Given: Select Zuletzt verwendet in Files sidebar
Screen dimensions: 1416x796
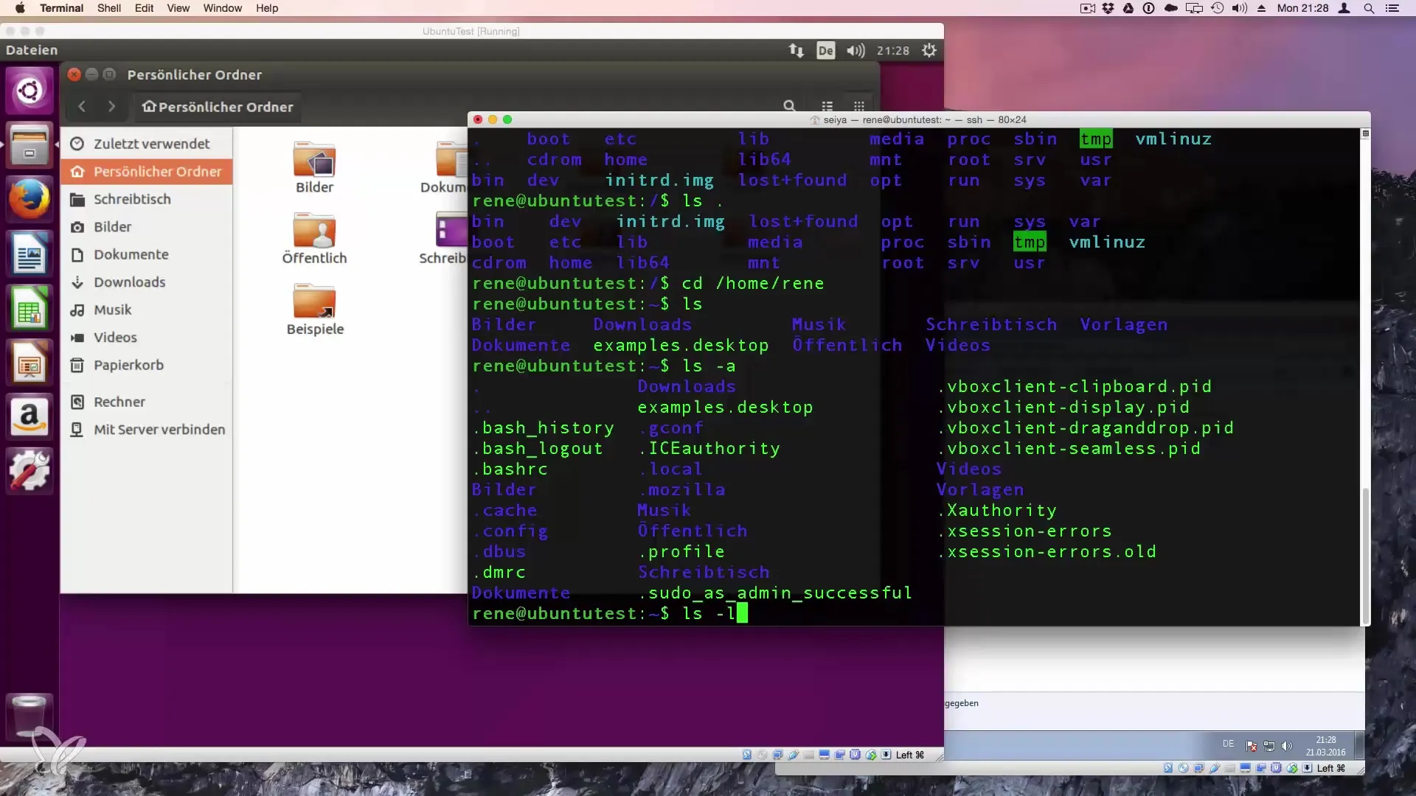Looking at the screenshot, I should [x=147, y=144].
